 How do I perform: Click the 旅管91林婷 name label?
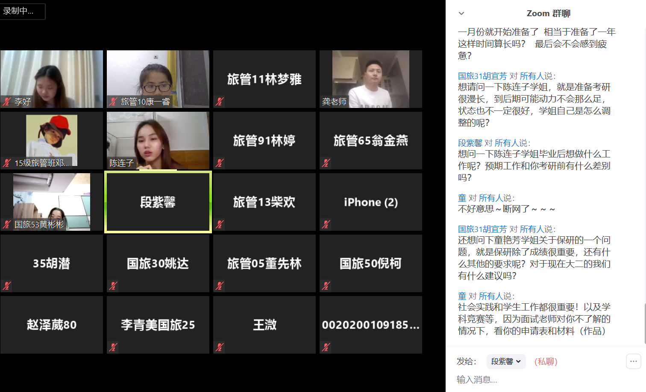click(x=264, y=140)
